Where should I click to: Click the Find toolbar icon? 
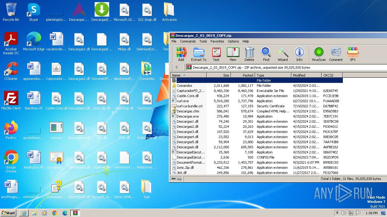[266, 54]
